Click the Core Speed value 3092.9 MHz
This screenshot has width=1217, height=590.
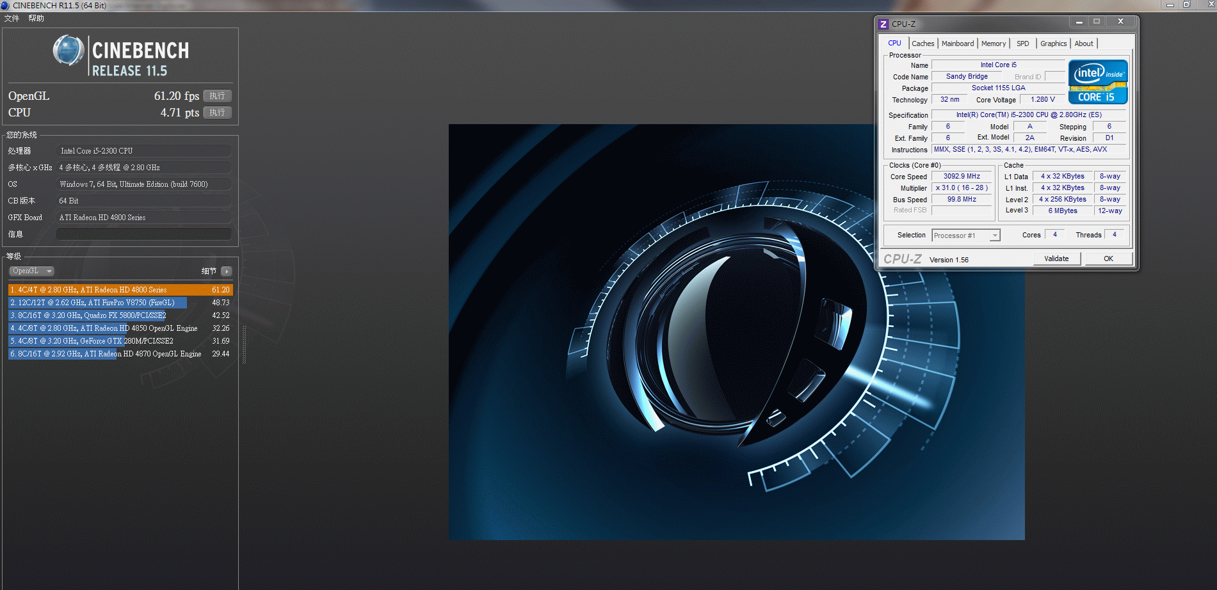point(962,176)
